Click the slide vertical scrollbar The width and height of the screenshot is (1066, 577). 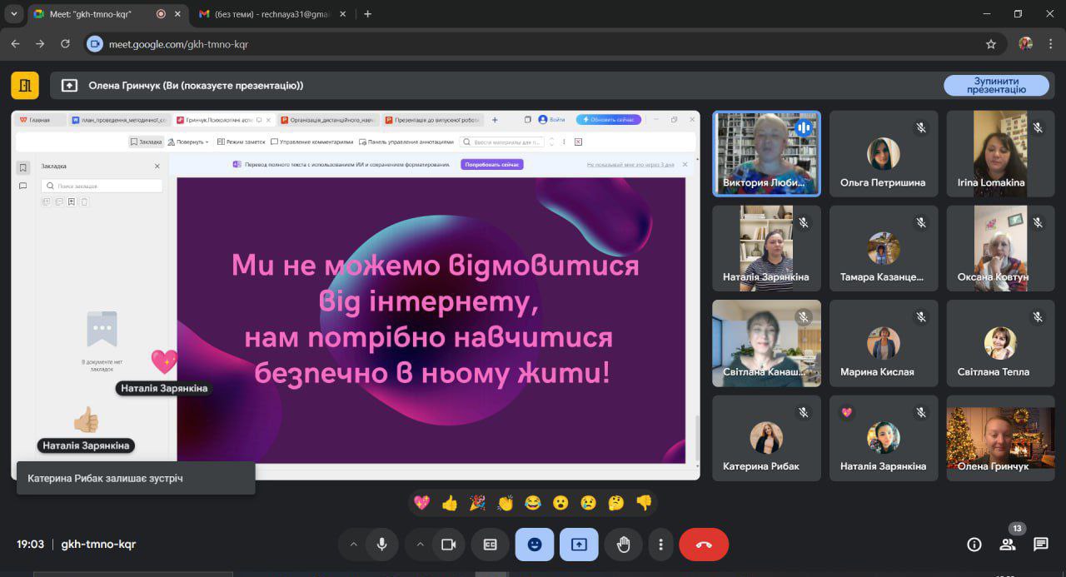click(x=697, y=437)
